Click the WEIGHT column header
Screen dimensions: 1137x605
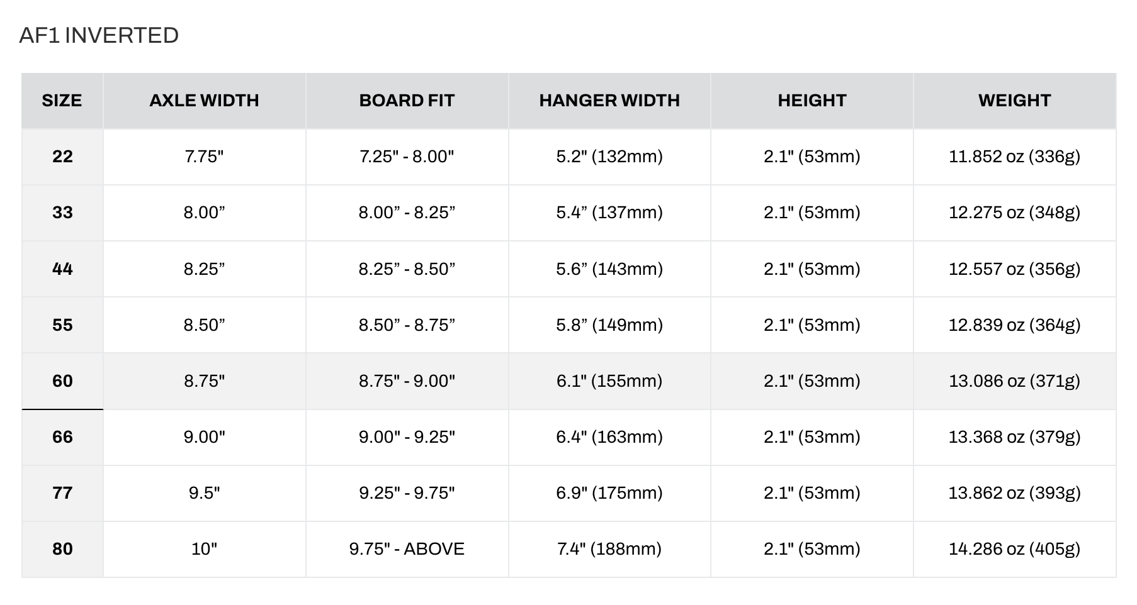[1015, 101]
